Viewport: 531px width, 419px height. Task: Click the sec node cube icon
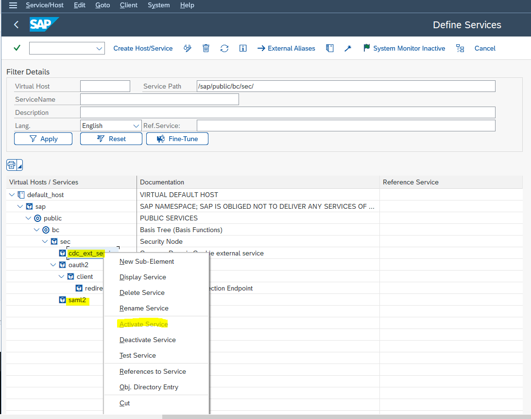pyautogui.click(x=54, y=241)
